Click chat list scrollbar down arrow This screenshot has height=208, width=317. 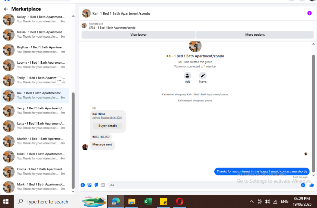pyautogui.click(x=73, y=192)
